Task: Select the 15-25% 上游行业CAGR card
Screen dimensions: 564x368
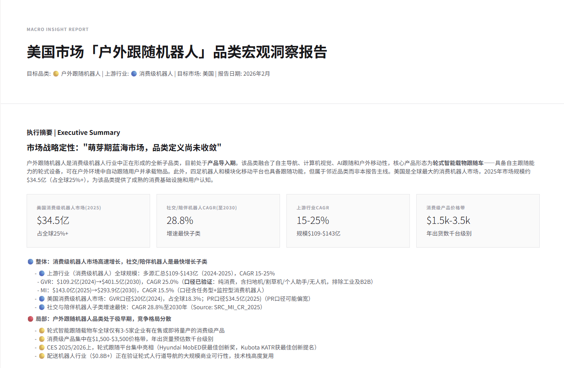Action: coord(348,221)
